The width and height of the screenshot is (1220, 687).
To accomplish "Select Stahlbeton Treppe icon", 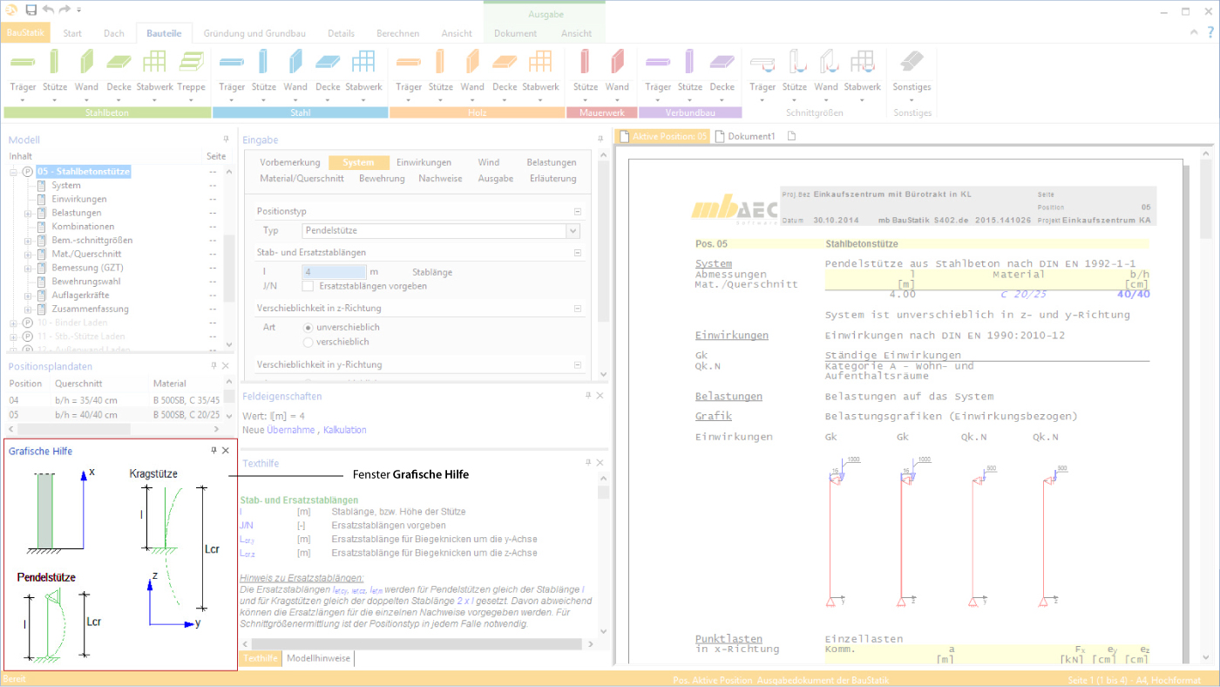I will (x=191, y=62).
